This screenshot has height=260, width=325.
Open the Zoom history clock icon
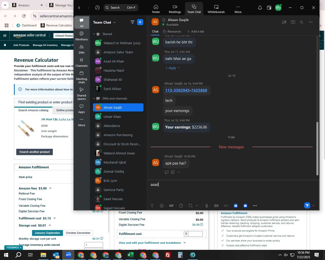(97, 8)
